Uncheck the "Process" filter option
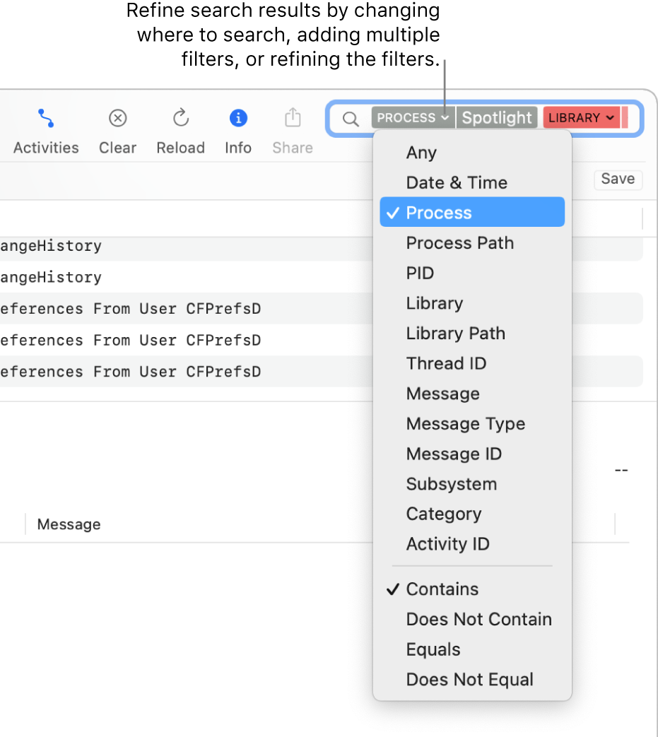This screenshot has width=658, height=737. tap(442, 212)
